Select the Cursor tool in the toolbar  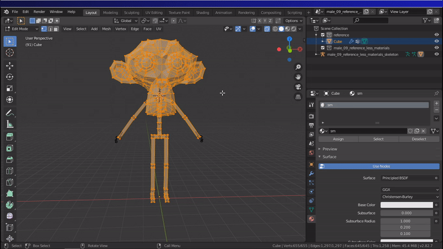9,53
